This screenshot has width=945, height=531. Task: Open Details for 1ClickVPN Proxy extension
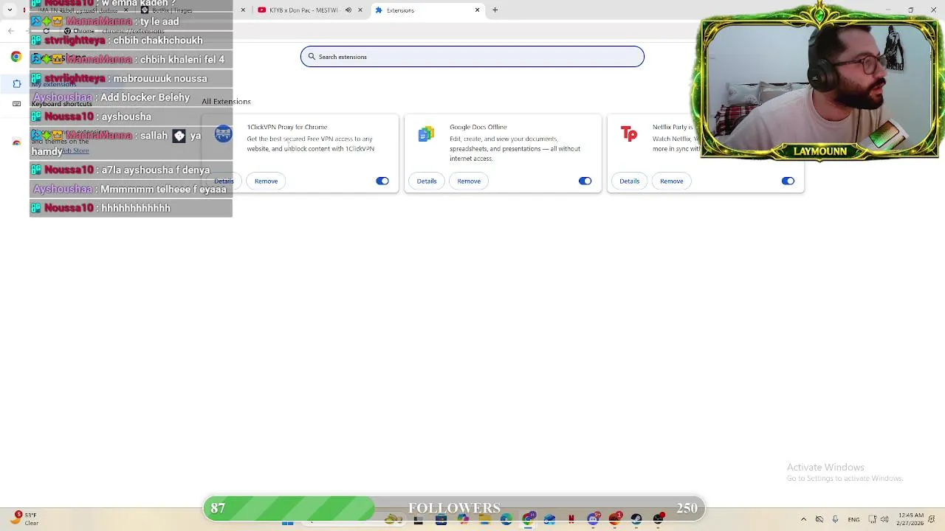[224, 181]
